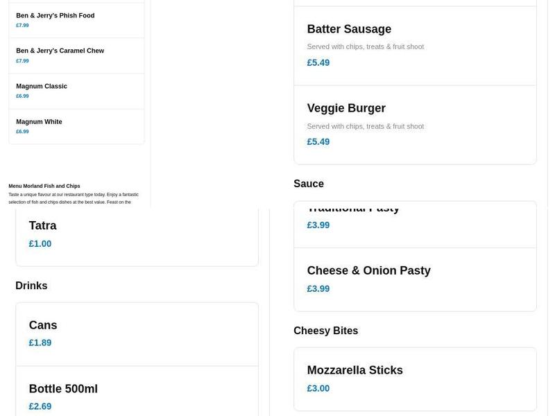Click the Sauce section heading
Viewport: 555px width, 416px height.
tap(308, 184)
